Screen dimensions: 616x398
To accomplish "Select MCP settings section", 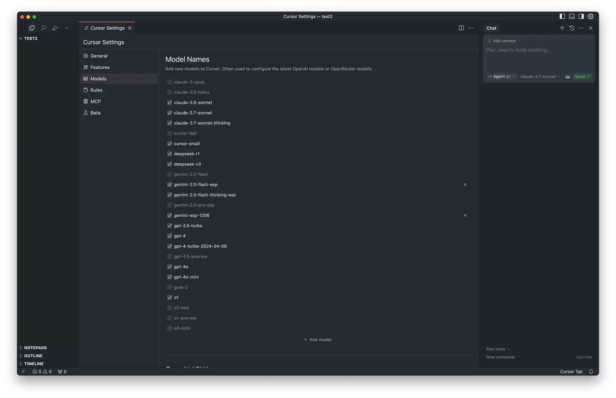I will pyautogui.click(x=119, y=101).
